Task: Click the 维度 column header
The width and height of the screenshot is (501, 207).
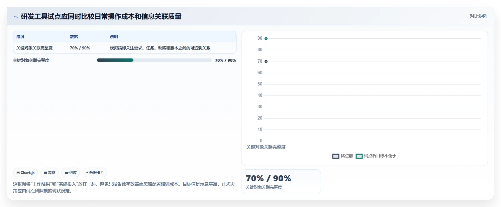Action: click(20, 37)
